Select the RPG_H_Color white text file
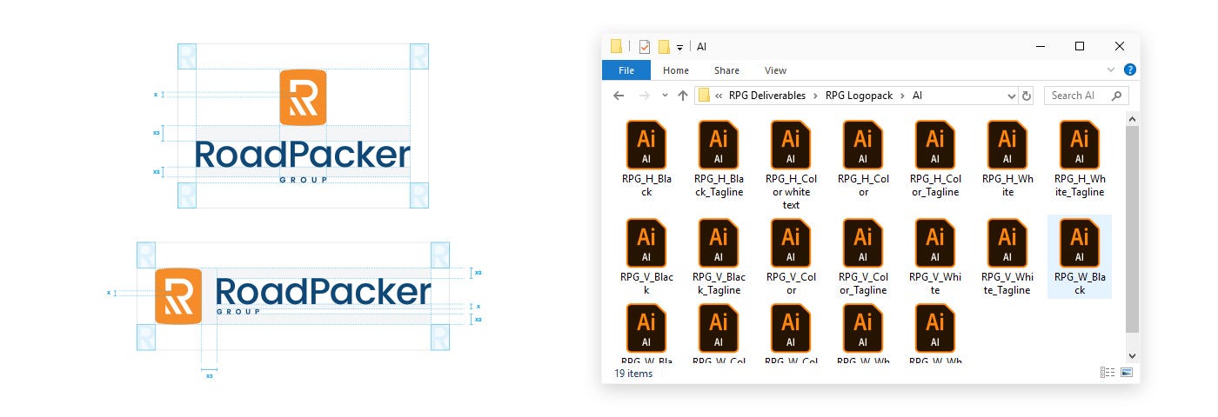Screen dimensions: 1218x417 (x=791, y=144)
